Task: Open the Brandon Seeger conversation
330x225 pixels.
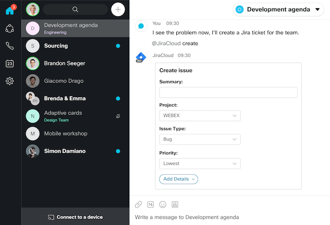Action: click(x=75, y=64)
